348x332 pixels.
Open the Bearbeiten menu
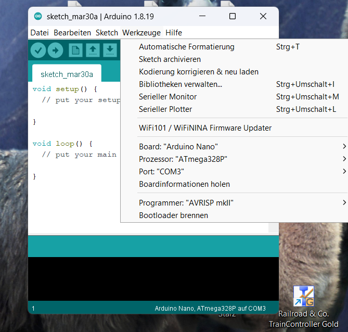coord(72,32)
